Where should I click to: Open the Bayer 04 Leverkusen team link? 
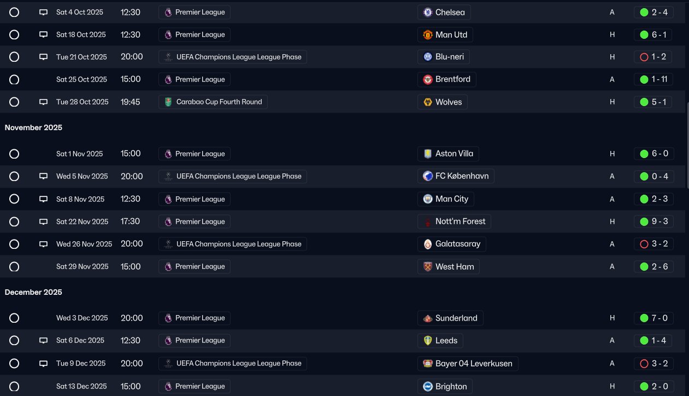click(468, 363)
